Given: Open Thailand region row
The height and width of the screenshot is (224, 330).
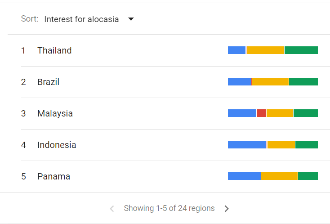Looking at the screenshot, I should tap(54, 50).
